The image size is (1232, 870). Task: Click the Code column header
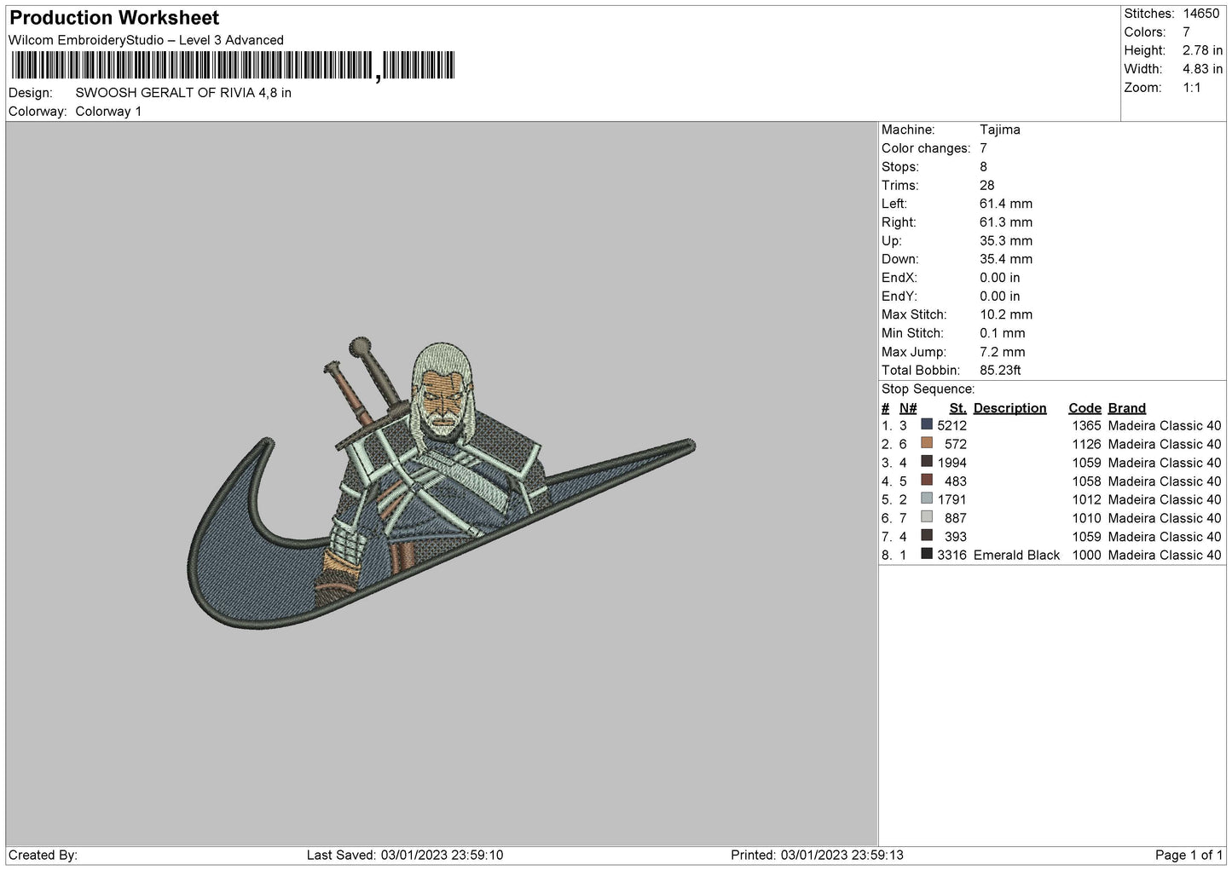pyautogui.click(x=1085, y=408)
